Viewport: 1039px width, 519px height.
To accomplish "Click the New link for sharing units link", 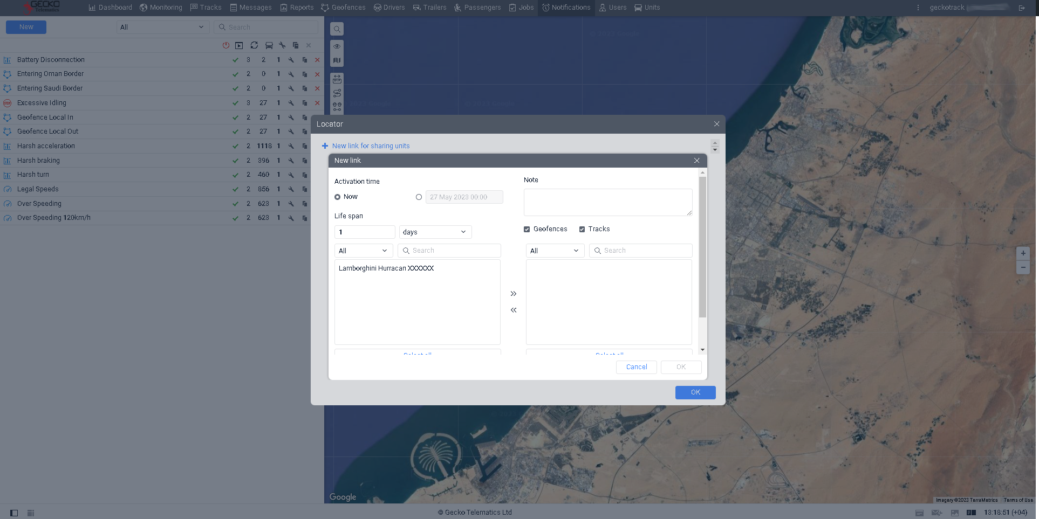I will (x=371, y=146).
